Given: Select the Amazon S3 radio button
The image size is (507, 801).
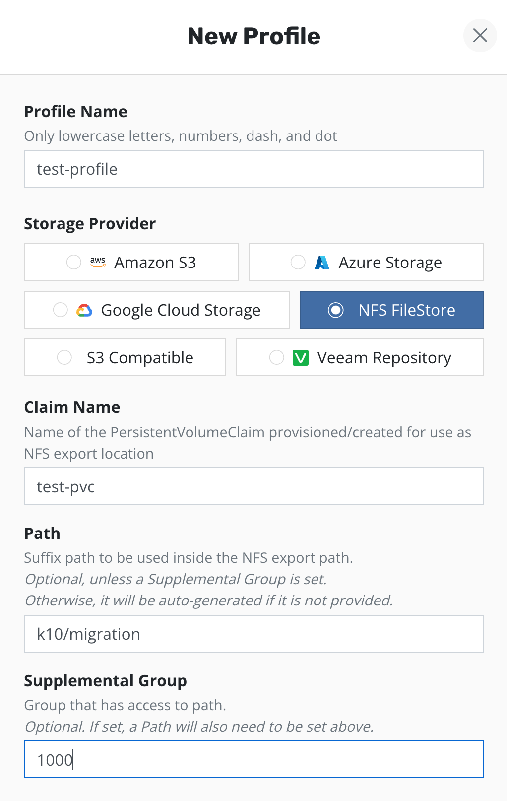Looking at the screenshot, I should point(74,262).
